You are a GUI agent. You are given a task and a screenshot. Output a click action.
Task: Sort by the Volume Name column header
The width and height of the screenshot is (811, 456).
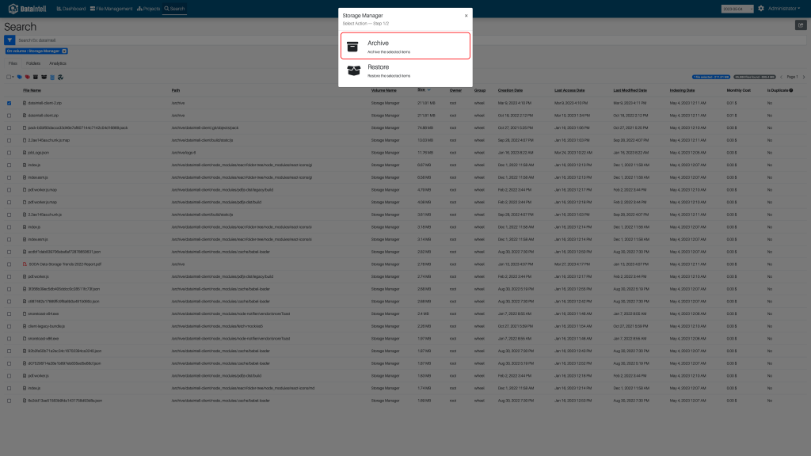(x=384, y=90)
